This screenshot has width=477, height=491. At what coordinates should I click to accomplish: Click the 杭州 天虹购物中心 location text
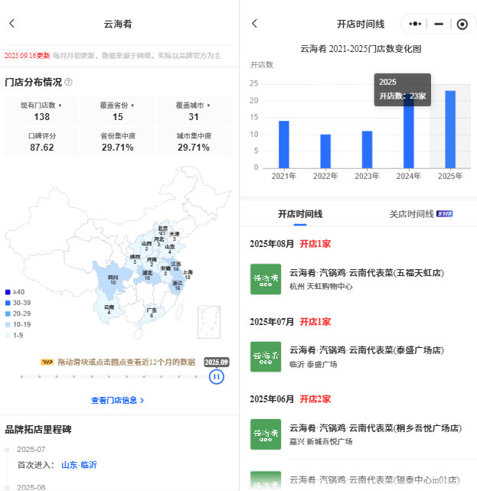(x=321, y=286)
